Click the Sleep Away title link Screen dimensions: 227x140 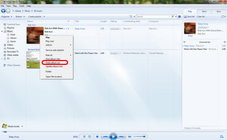(x=80, y=29)
